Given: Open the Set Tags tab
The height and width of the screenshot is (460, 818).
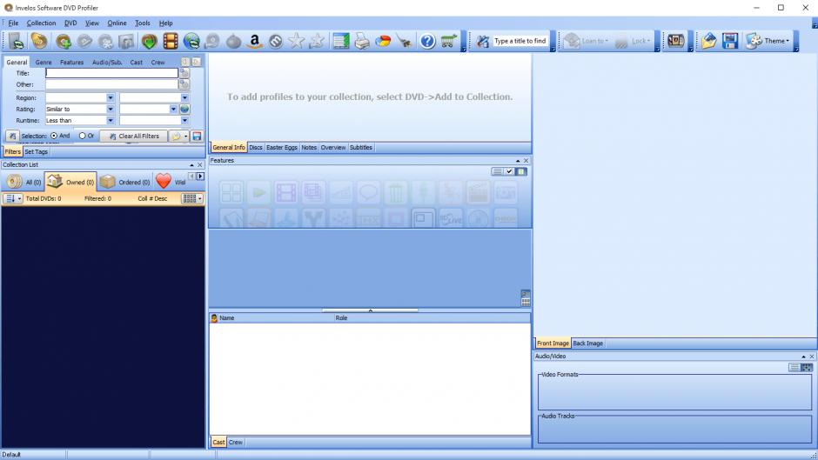Looking at the screenshot, I should coord(36,152).
